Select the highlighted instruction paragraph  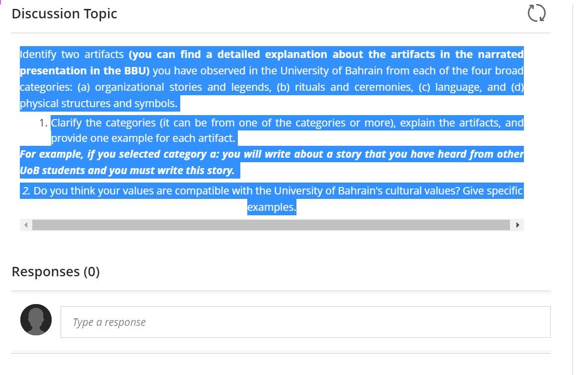(x=272, y=78)
